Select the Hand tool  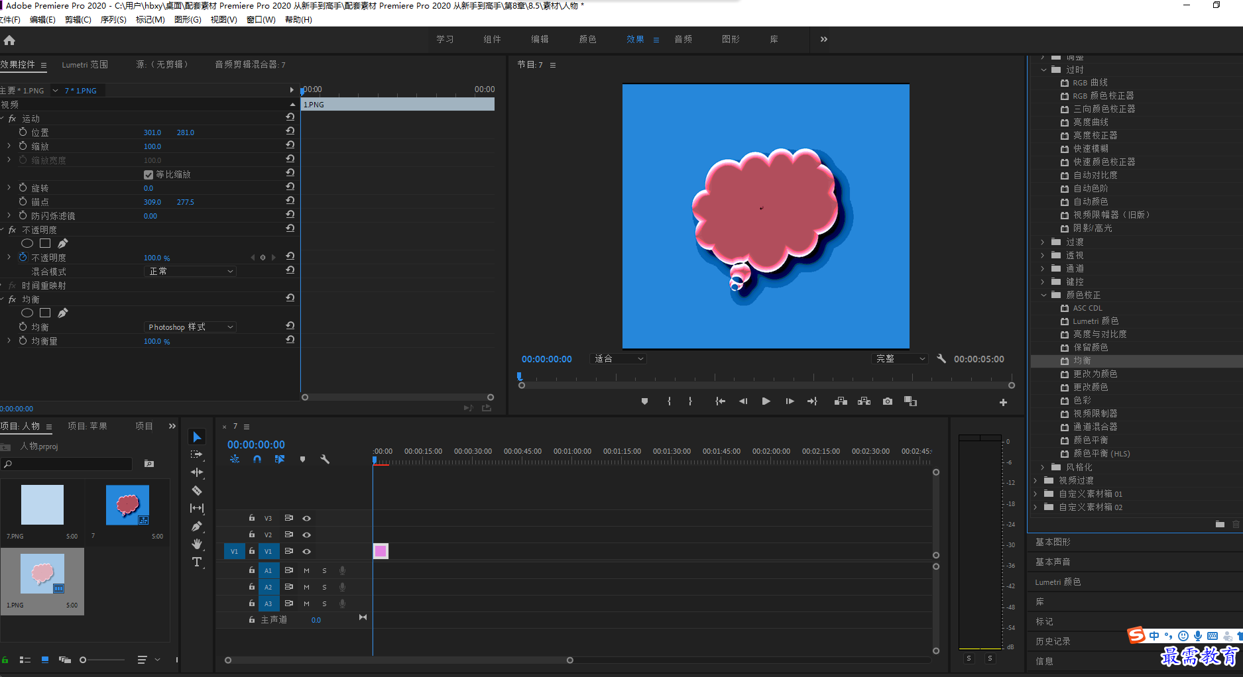(197, 544)
